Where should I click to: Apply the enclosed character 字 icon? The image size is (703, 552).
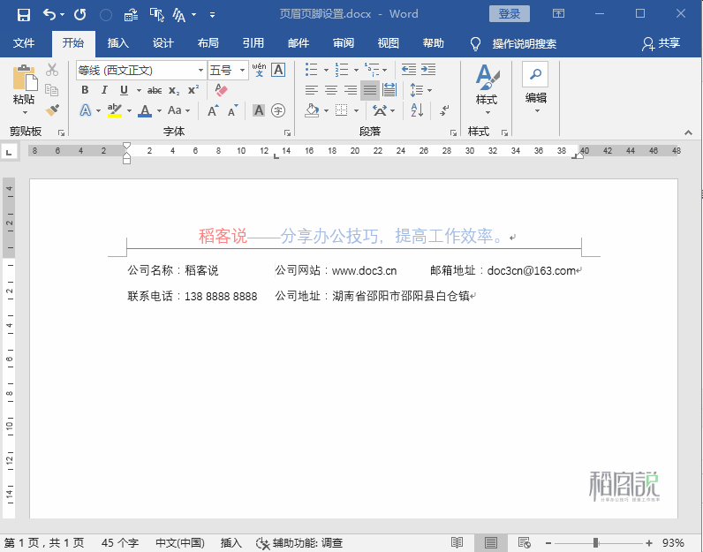coord(279,110)
